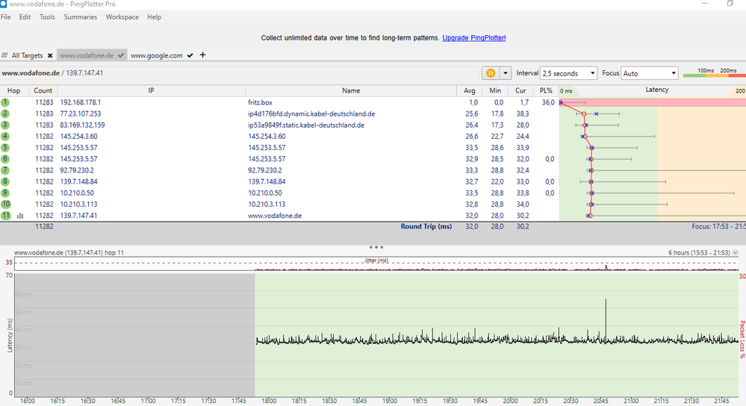Switch to the All Targets tab

pyautogui.click(x=27, y=55)
